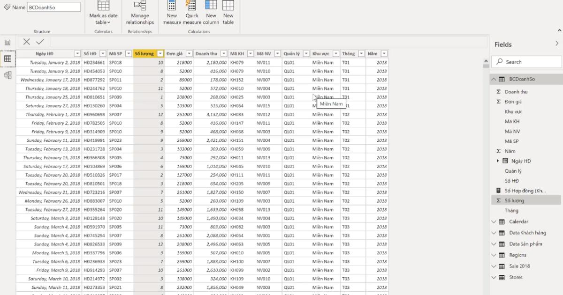Screen dimensions: 563x295
Task: Open the Số lượng column filter dropdown
Action: coord(160,54)
